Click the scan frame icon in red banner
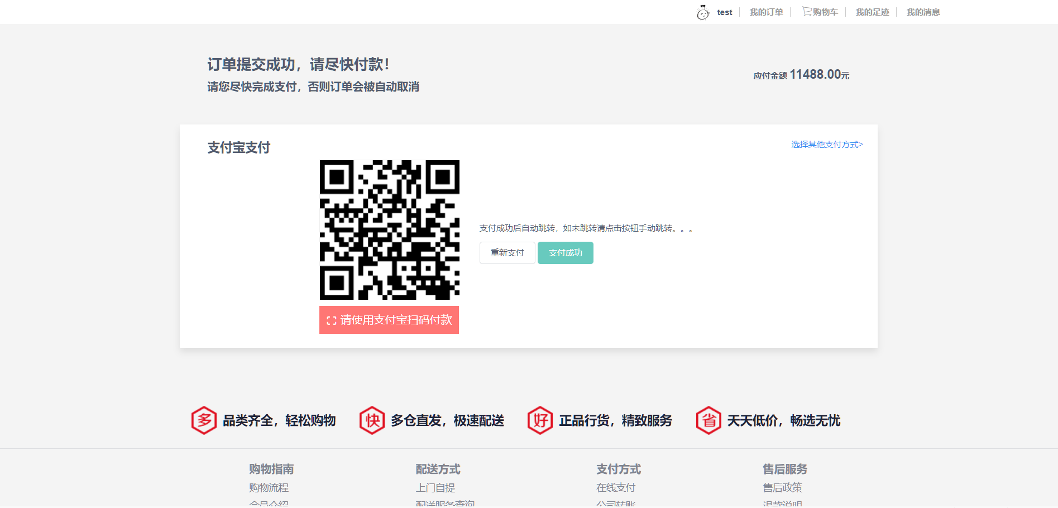This screenshot has width=1058, height=508. [332, 320]
